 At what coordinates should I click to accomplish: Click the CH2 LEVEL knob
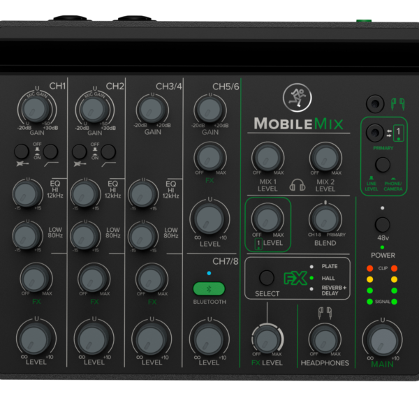(x=94, y=339)
